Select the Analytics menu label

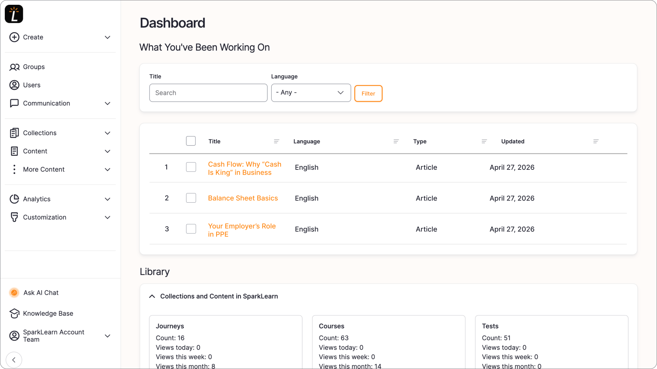point(37,199)
